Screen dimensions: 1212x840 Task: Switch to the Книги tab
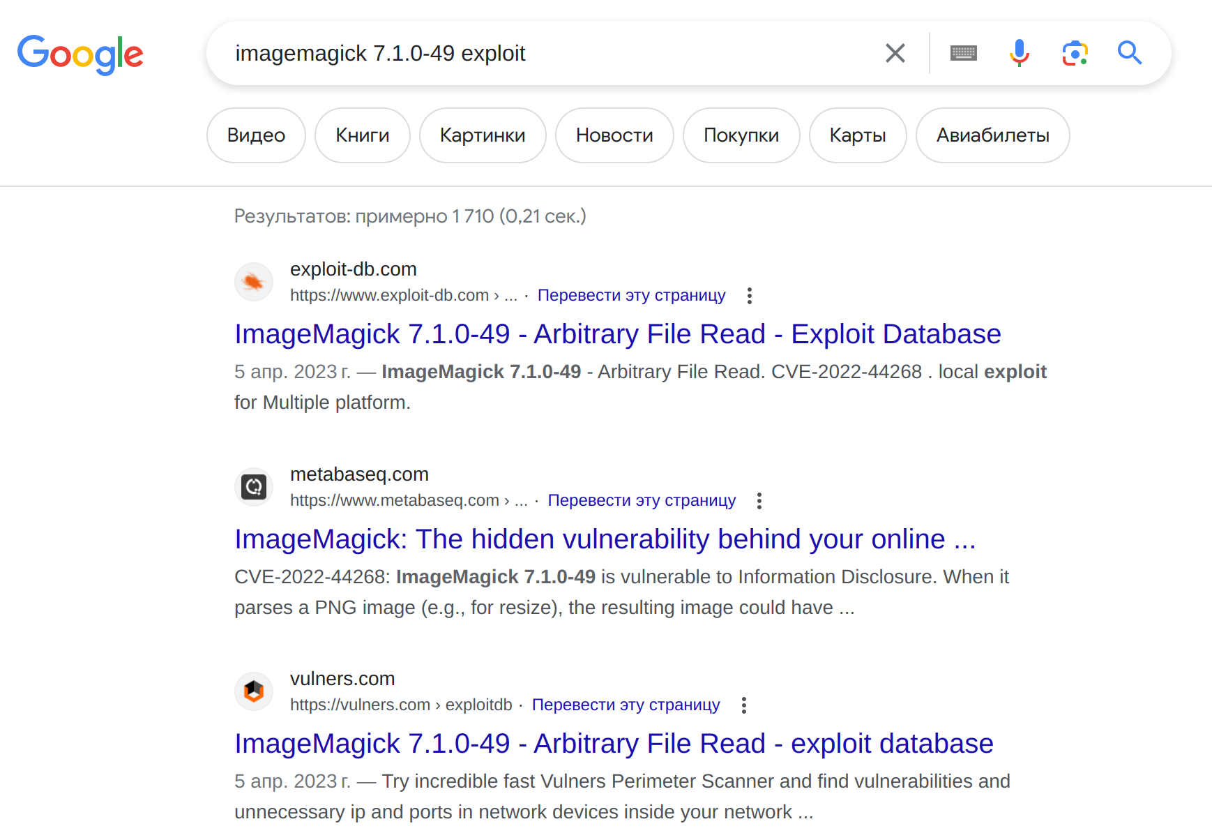[363, 135]
